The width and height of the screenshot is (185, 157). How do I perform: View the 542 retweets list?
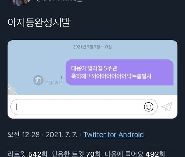pos(27,154)
